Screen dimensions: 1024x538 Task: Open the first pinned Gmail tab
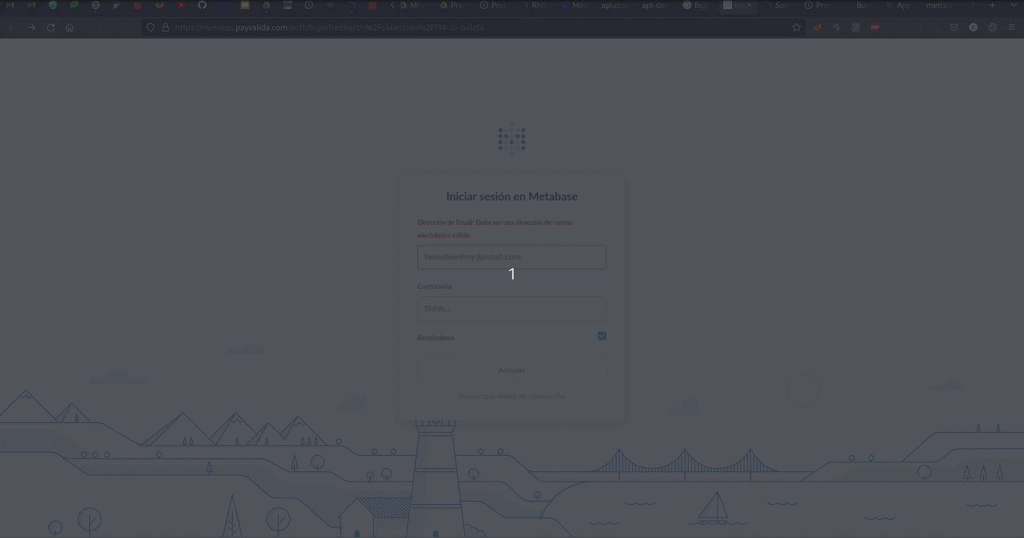(10, 5)
